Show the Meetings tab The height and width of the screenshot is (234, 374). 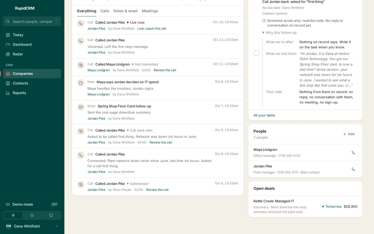point(150,11)
